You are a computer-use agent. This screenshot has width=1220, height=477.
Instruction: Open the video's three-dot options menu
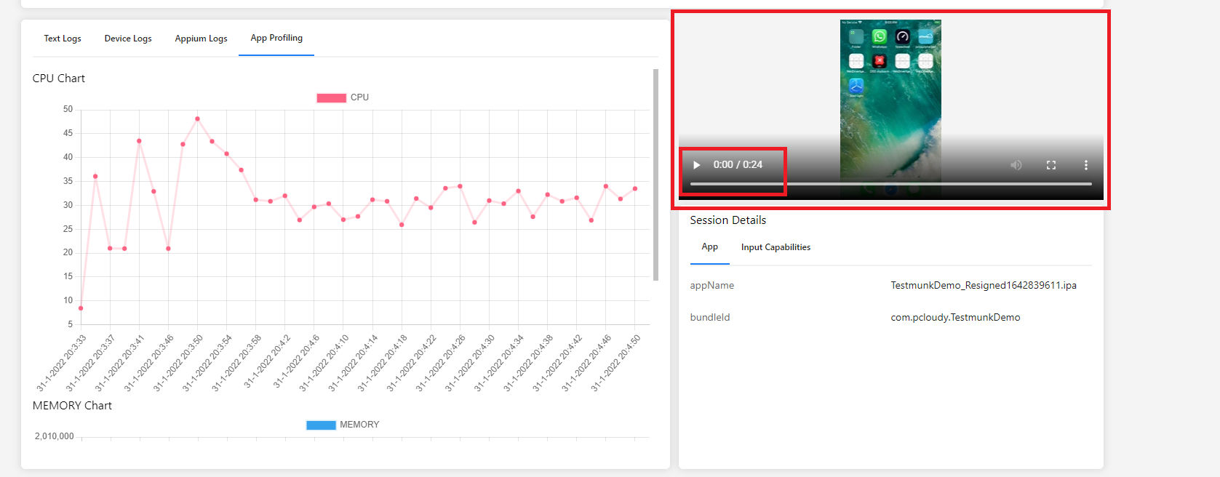(1085, 165)
